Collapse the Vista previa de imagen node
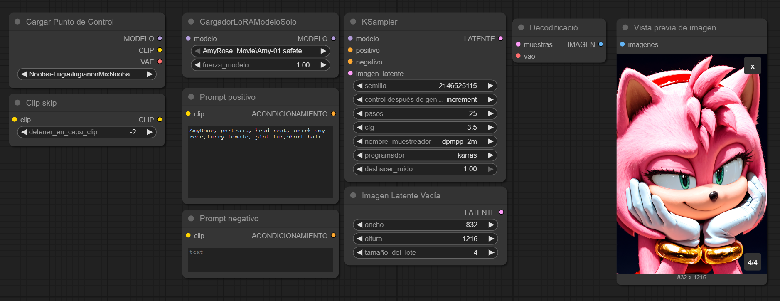 [x=625, y=27]
